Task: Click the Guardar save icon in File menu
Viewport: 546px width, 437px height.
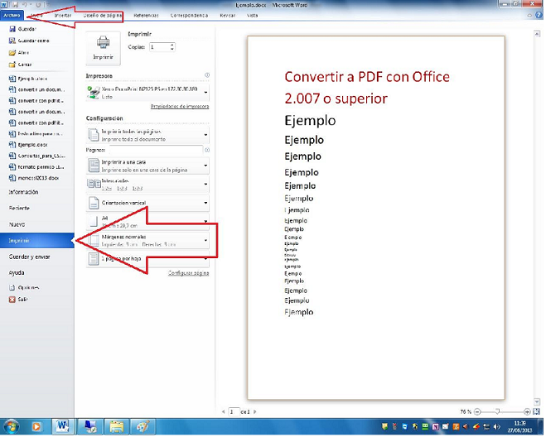Action: click(x=12, y=29)
